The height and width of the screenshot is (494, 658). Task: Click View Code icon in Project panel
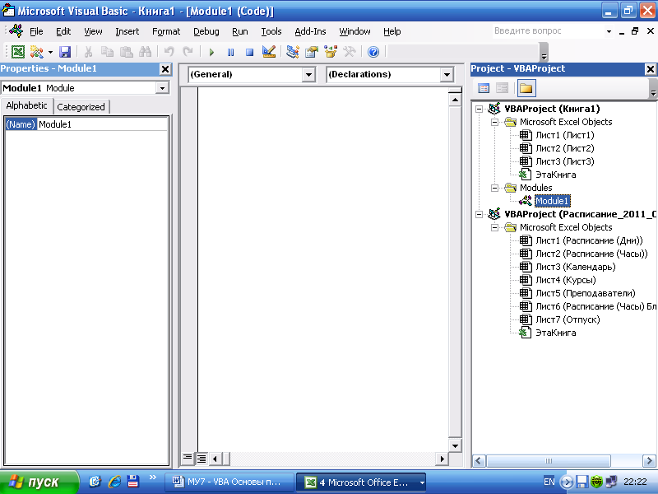(x=484, y=88)
